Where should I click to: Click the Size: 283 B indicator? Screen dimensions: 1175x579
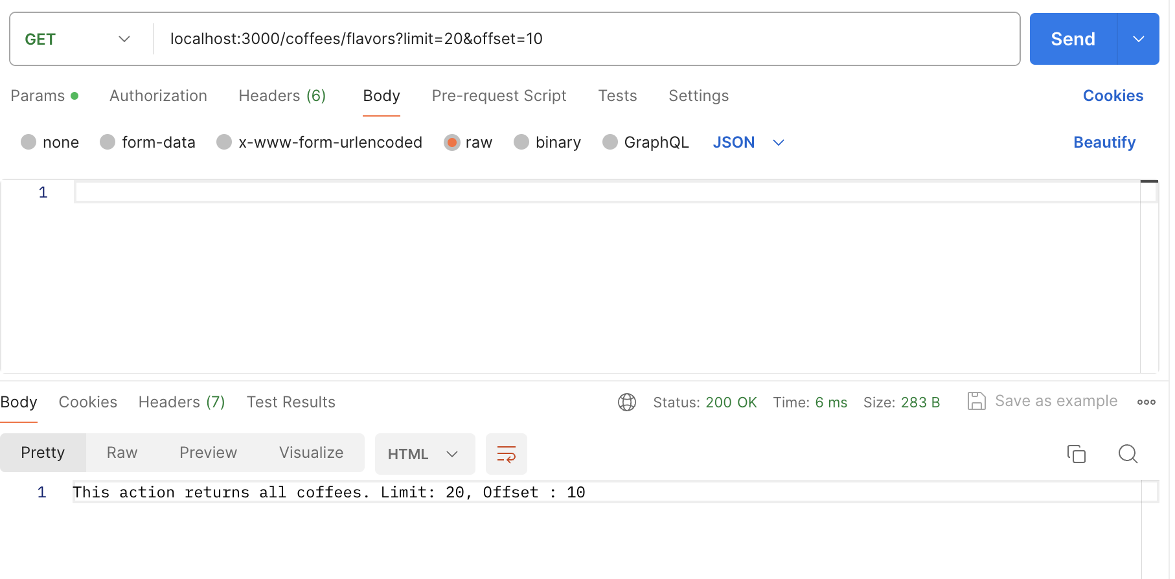[x=901, y=402]
